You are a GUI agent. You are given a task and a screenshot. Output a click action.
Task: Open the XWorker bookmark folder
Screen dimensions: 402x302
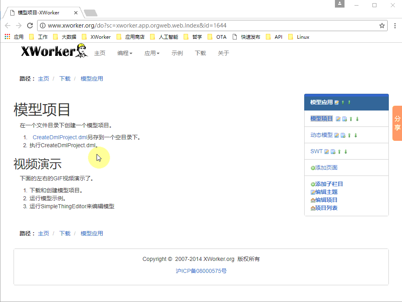(96, 37)
